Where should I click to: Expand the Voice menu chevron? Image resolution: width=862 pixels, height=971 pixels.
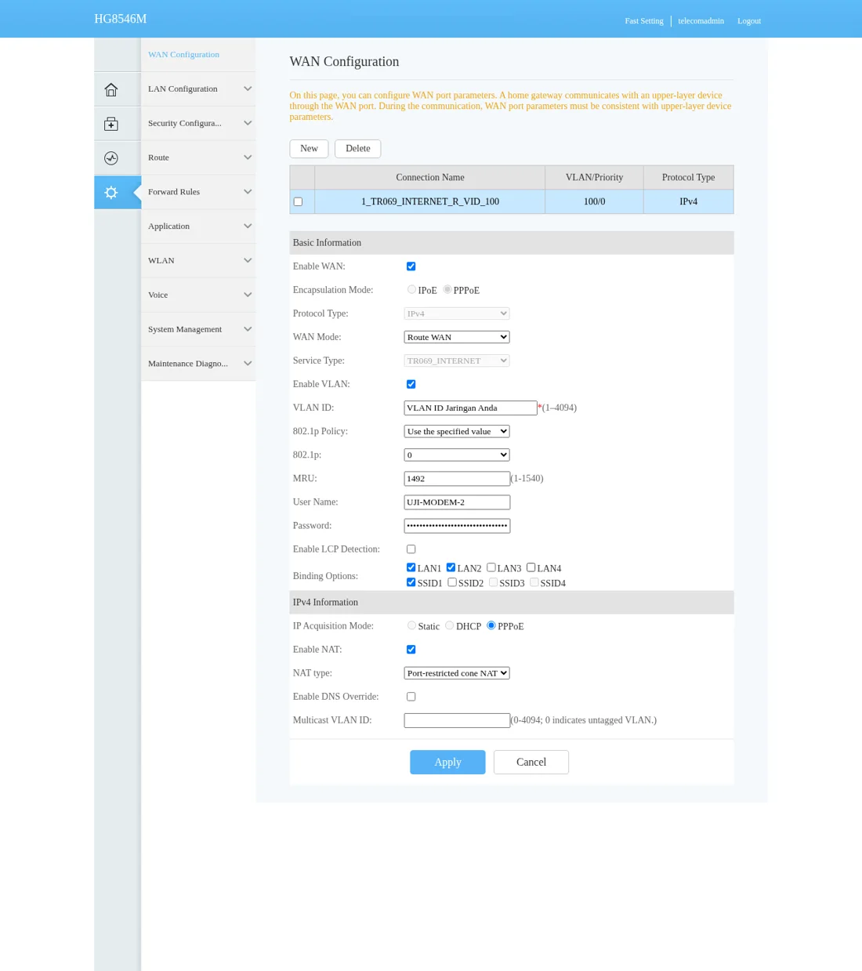click(248, 295)
